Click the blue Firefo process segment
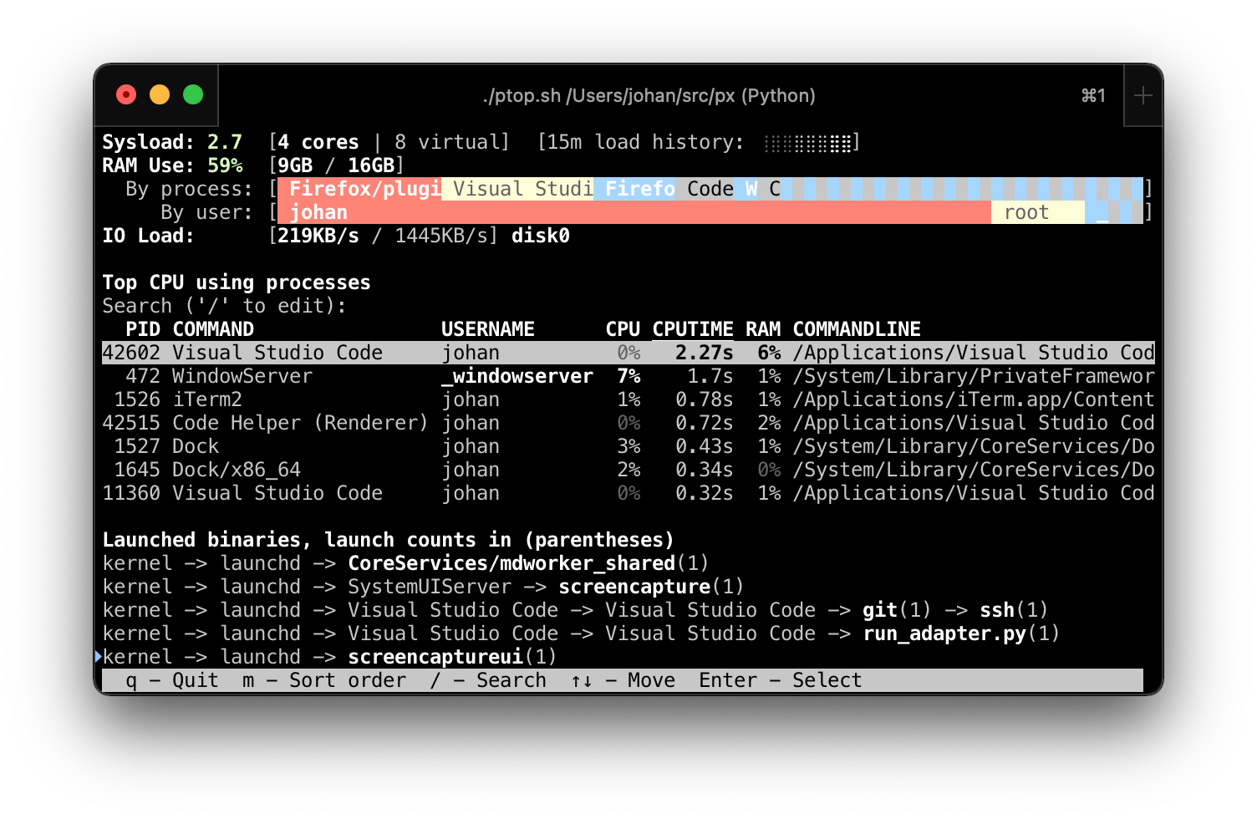Image resolution: width=1257 pixels, height=819 pixels. click(635, 189)
